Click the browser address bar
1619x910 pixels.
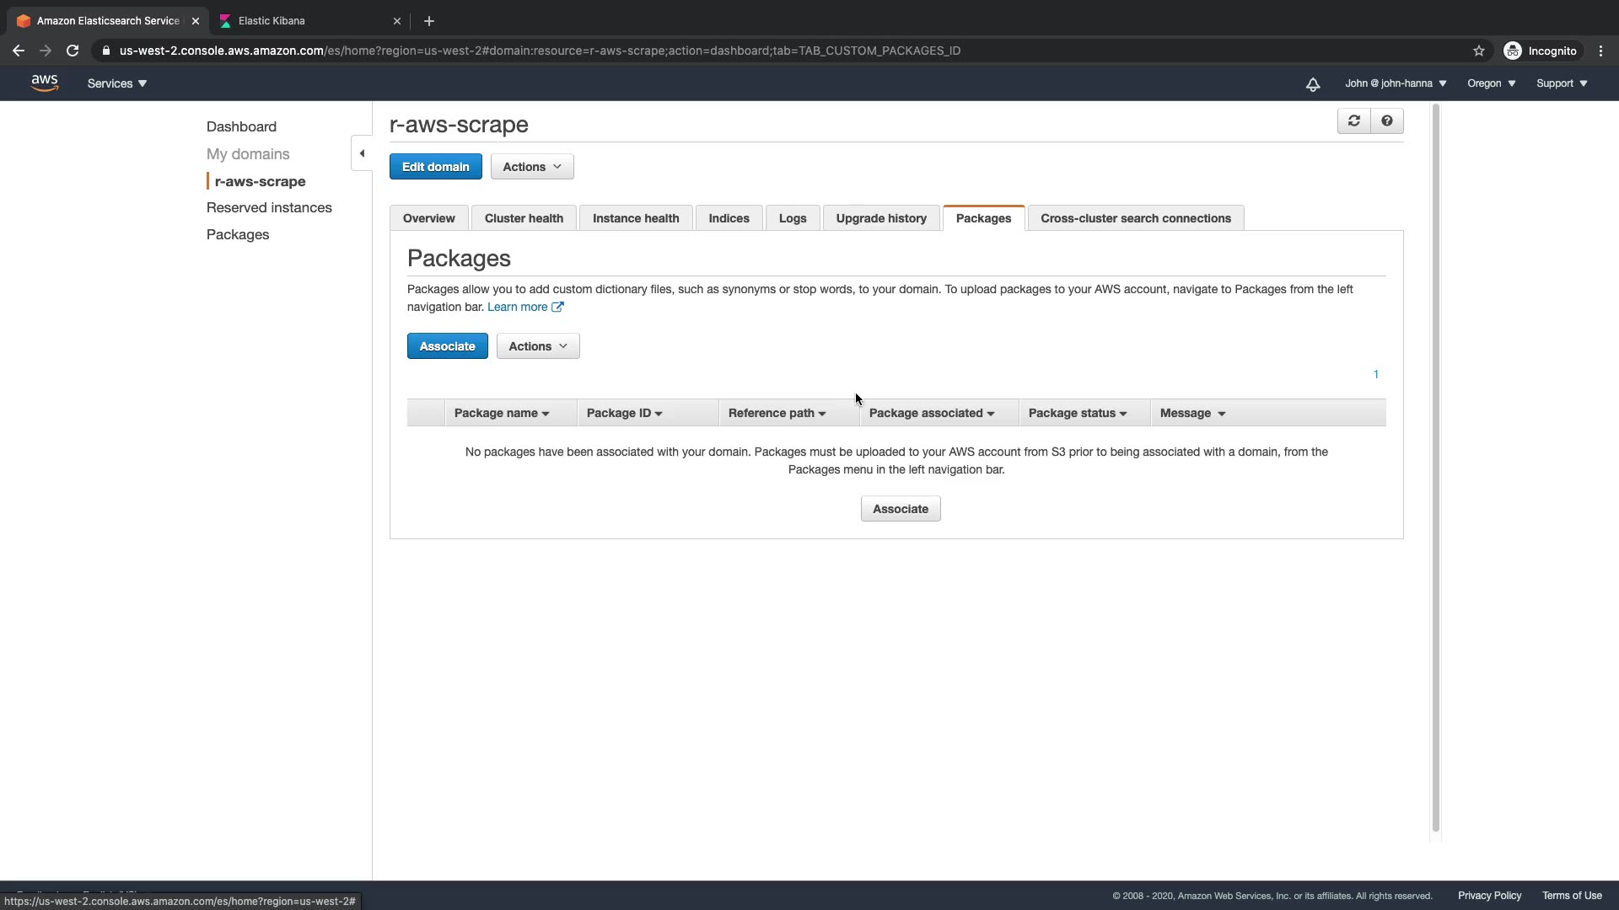click(x=540, y=51)
